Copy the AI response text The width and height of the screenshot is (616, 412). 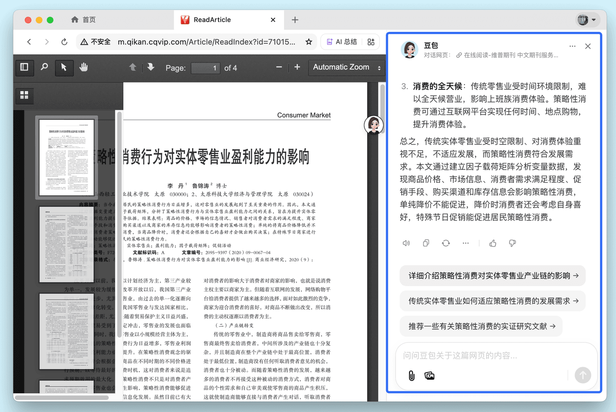[x=425, y=243]
